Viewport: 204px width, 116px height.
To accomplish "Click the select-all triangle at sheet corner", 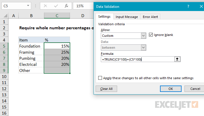I will tap(5, 16).
